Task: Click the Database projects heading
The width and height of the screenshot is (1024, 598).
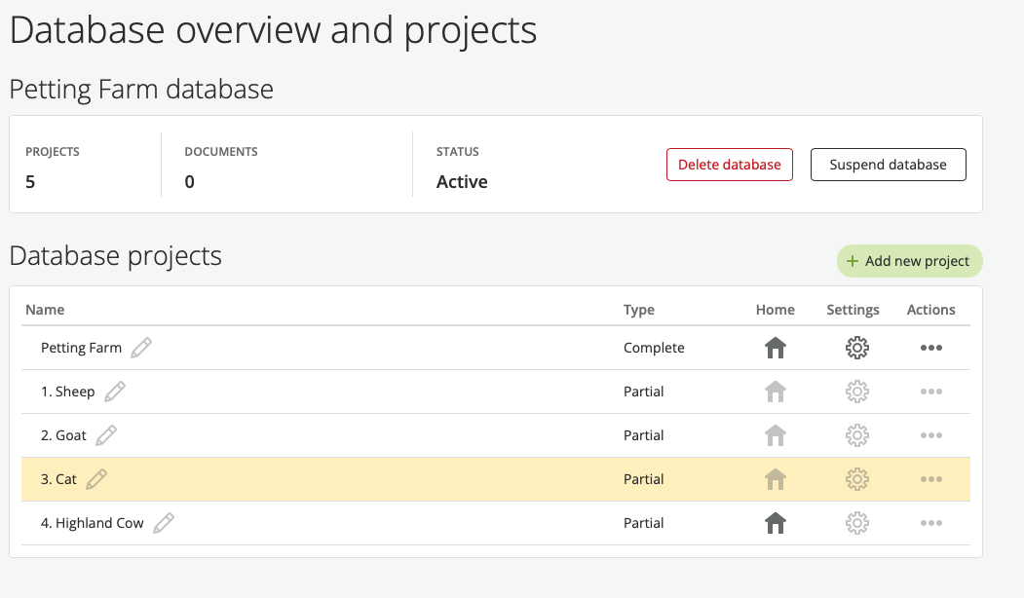Action: click(116, 256)
